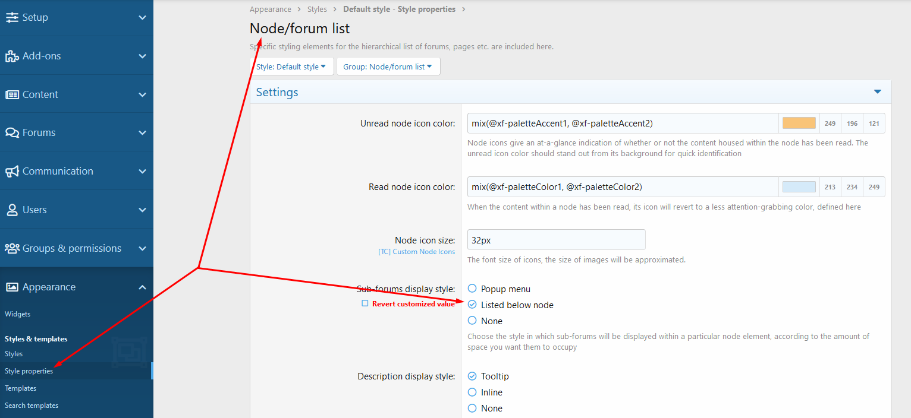The height and width of the screenshot is (418, 911).
Task: Check the Revert customized value box
Action: point(365,303)
